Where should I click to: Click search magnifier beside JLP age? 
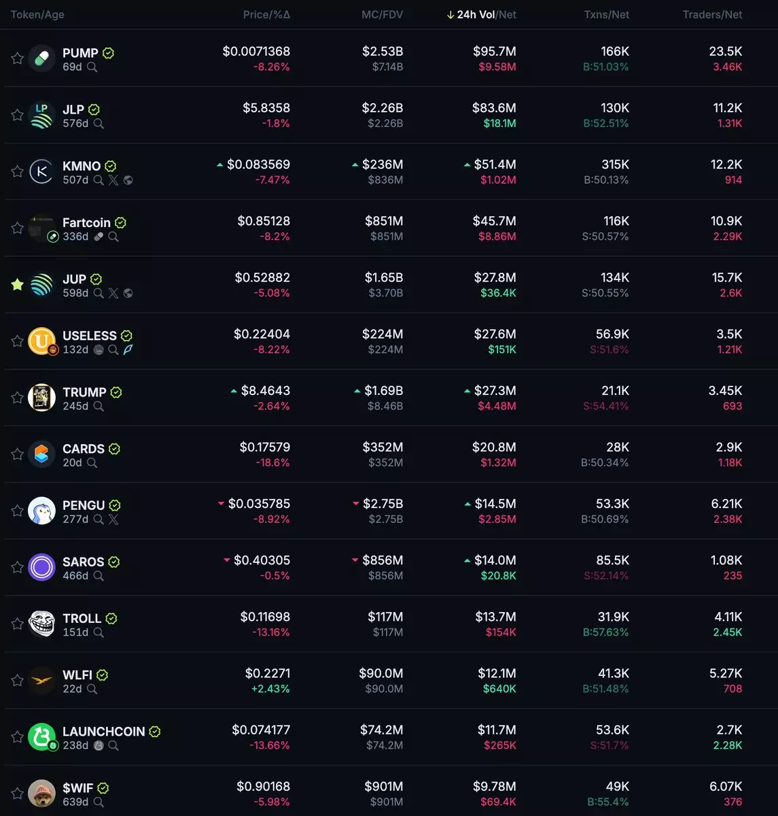[99, 124]
